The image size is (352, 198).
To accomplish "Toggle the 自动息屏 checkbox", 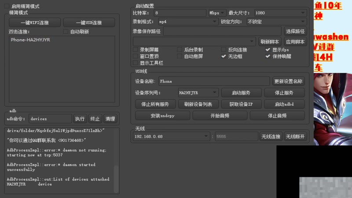I will pyautogui.click(x=180, y=56).
